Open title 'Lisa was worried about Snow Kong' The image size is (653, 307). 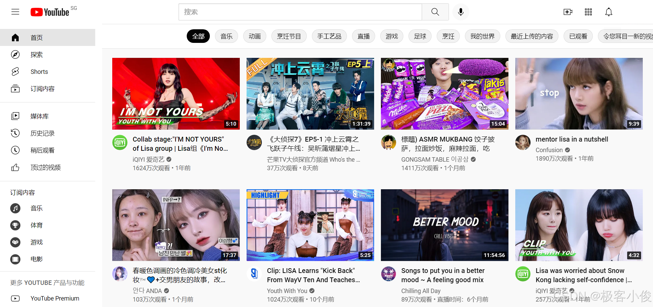click(x=584, y=275)
